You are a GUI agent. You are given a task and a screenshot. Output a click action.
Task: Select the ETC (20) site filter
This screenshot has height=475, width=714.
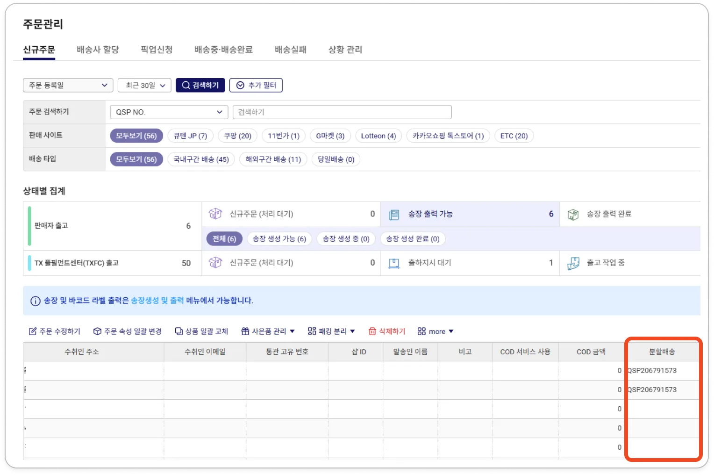pyautogui.click(x=514, y=136)
